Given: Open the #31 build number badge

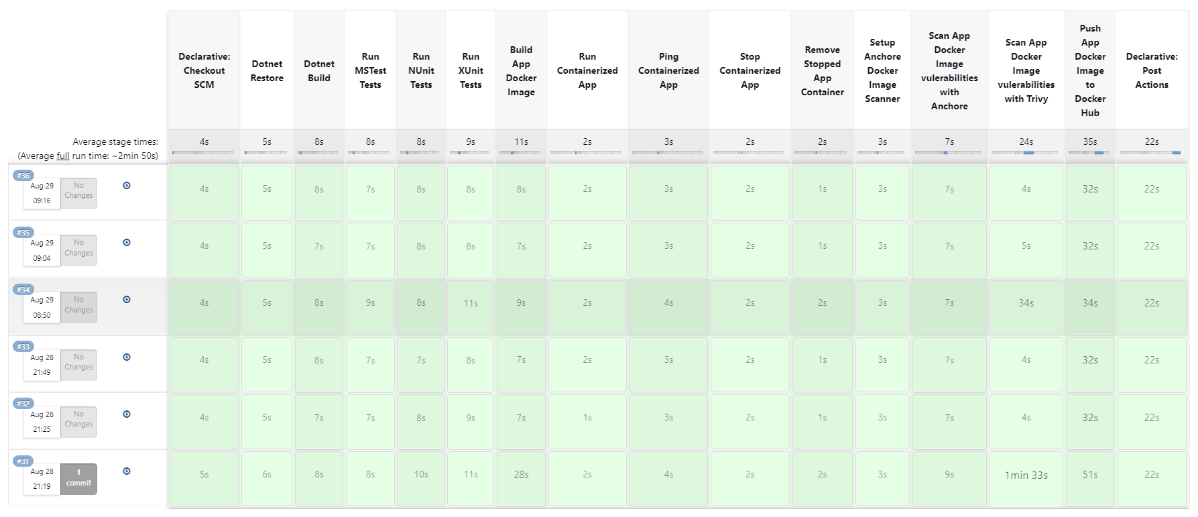Looking at the screenshot, I should tap(23, 461).
